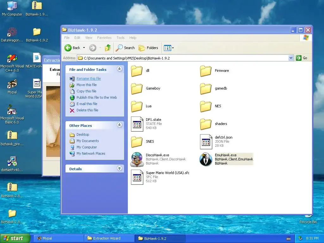The image size is (324, 243).
Task: Open the Firmware folder
Action: tap(206, 71)
